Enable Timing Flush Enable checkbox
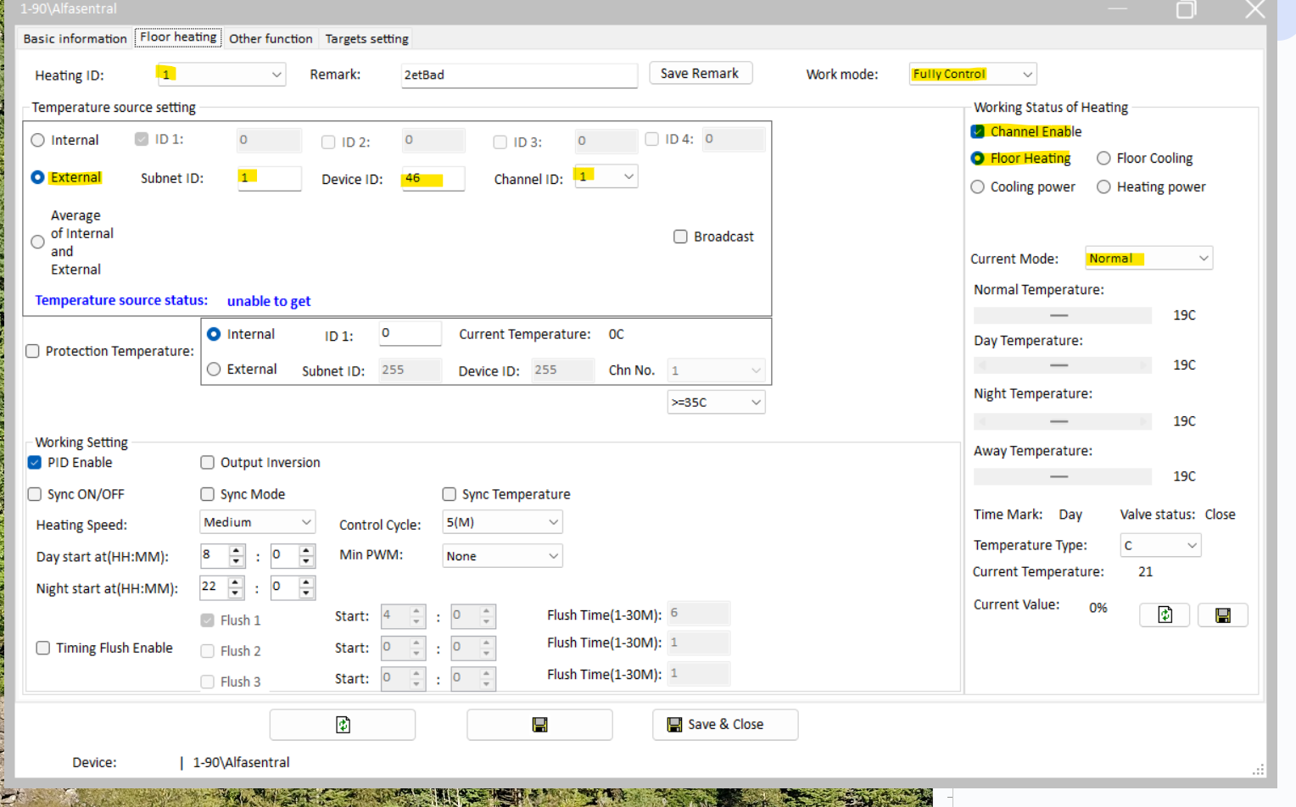The image size is (1296, 807). [x=42, y=648]
